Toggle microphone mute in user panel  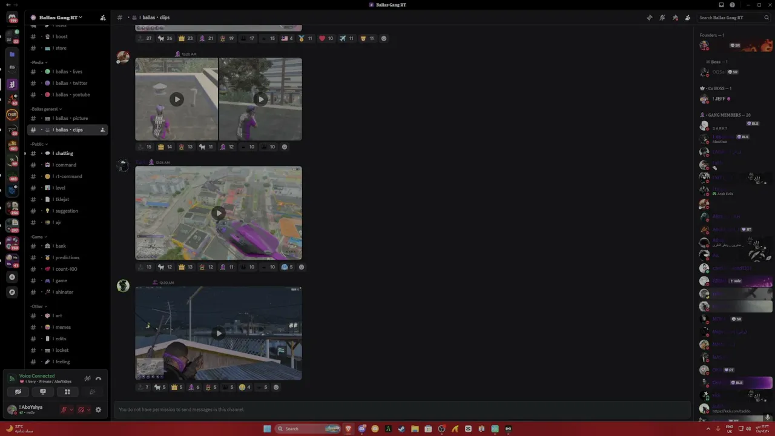tap(64, 410)
